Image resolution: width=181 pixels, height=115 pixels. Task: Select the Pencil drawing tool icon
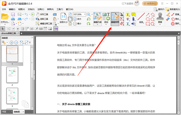pos(168,14)
